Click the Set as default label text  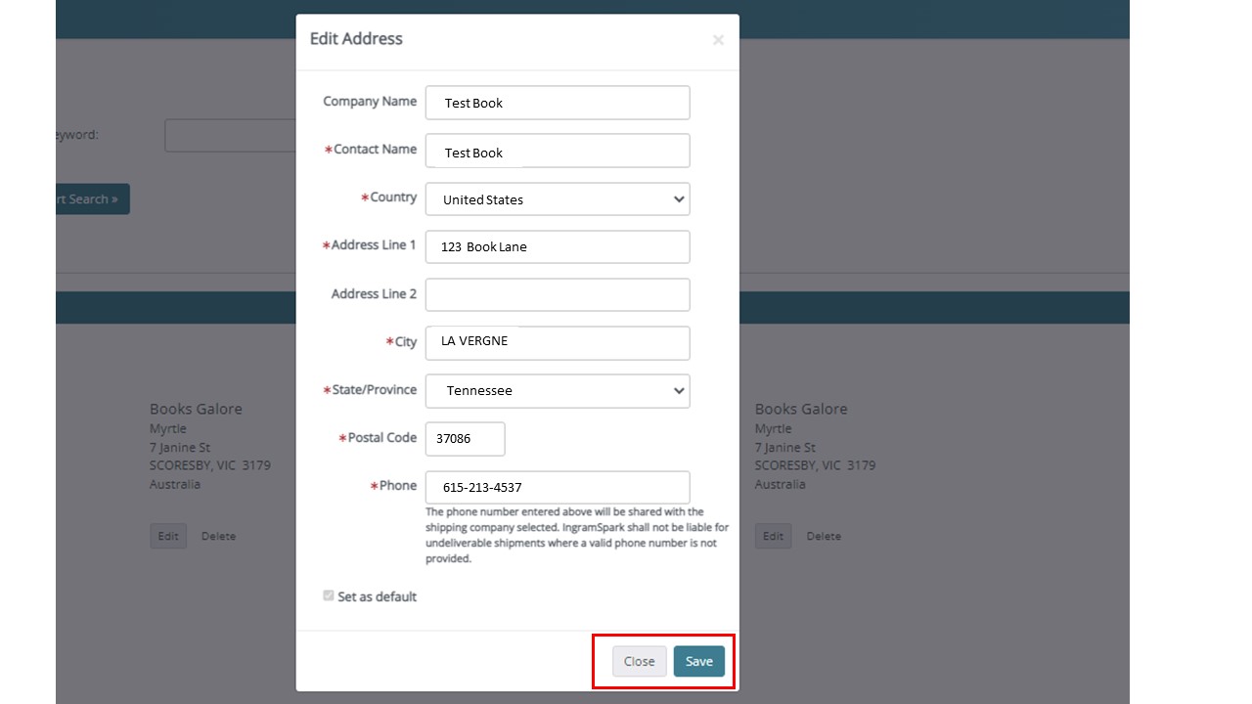click(x=377, y=596)
